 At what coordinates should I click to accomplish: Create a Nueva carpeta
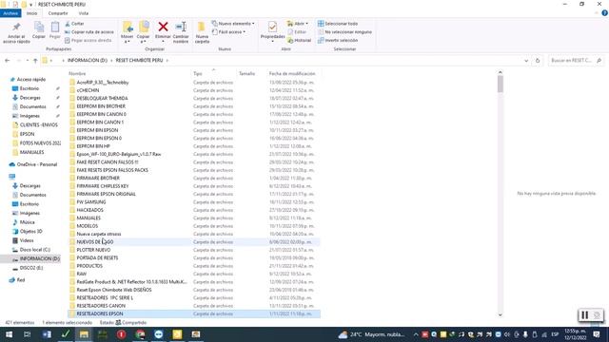tap(202, 32)
